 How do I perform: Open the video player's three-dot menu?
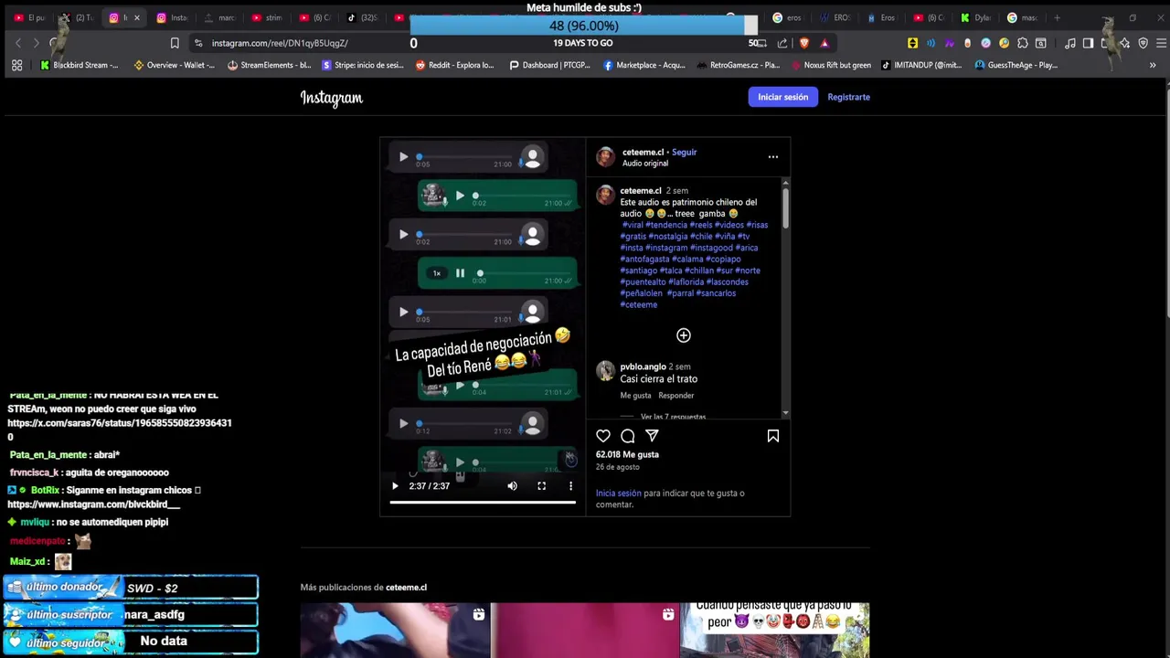click(570, 486)
